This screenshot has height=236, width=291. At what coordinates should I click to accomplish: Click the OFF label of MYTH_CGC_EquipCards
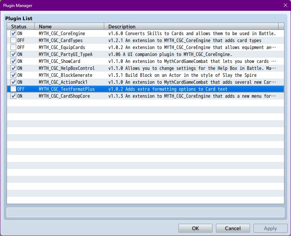[x=21, y=47]
